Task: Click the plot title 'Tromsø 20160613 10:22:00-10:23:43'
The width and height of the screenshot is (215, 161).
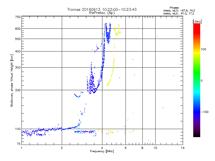Action: (x=102, y=9)
